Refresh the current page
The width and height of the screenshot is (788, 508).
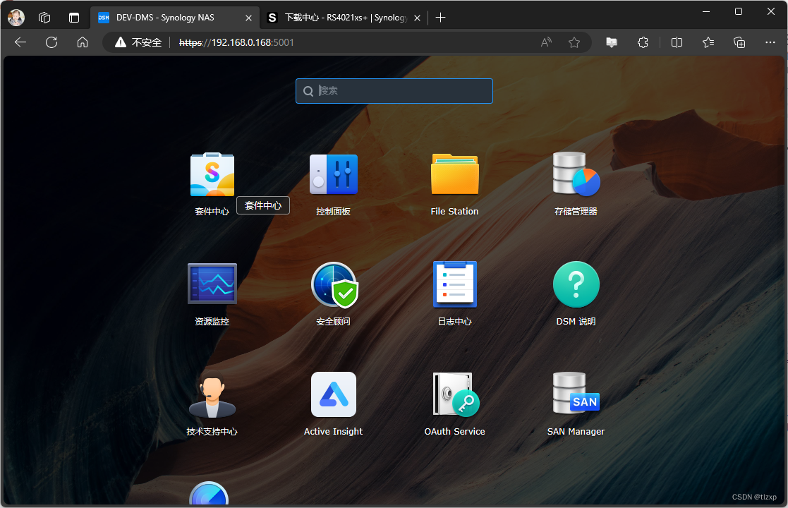click(51, 42)
